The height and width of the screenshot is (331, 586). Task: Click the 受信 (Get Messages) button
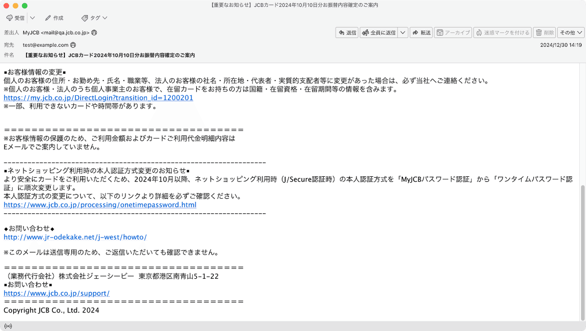coord(16,18)
